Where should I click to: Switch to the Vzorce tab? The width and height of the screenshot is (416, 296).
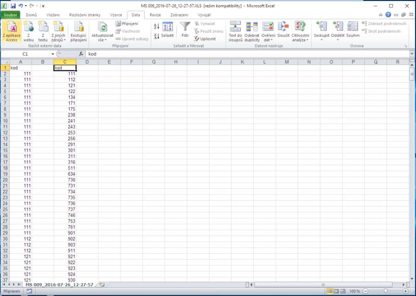click(x=116, y=15)
